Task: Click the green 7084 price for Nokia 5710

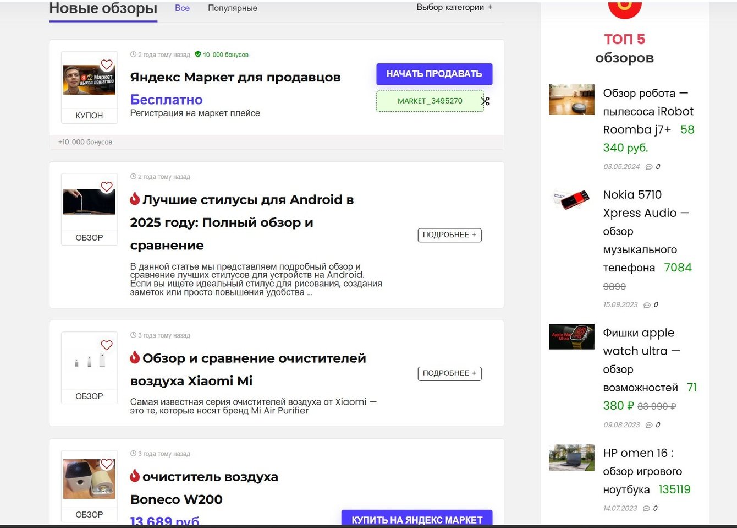Action: pyautogui.click(x=678, y=268)
